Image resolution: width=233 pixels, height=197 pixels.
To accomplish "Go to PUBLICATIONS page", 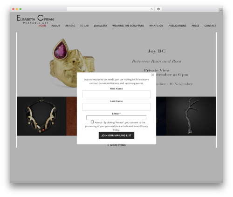I will [x=178, y=26].
